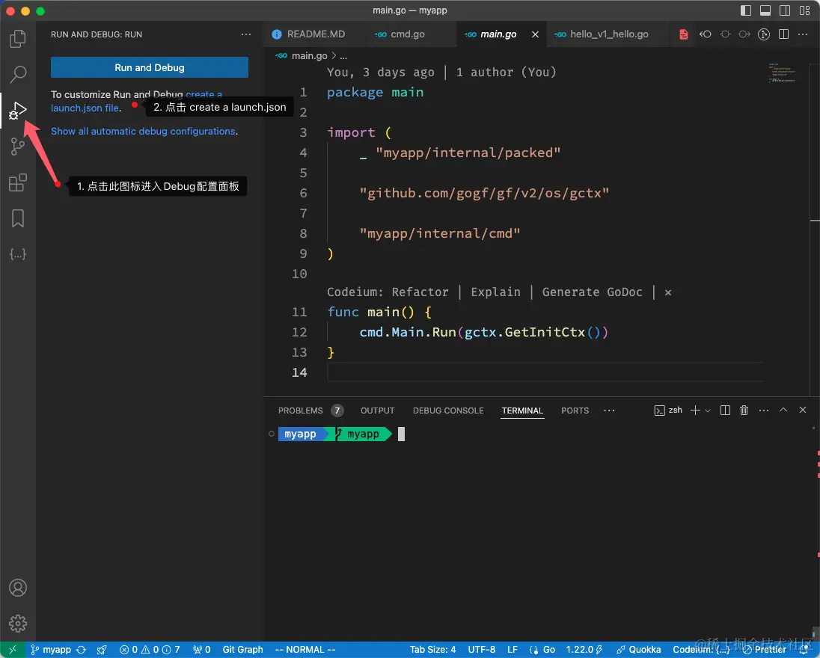Open the Source Control view icon
This screenshot has height=658, width=820.
click(x=18, y=147)
